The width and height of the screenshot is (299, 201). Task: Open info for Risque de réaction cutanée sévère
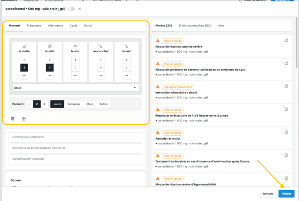[x=286, y=40]
